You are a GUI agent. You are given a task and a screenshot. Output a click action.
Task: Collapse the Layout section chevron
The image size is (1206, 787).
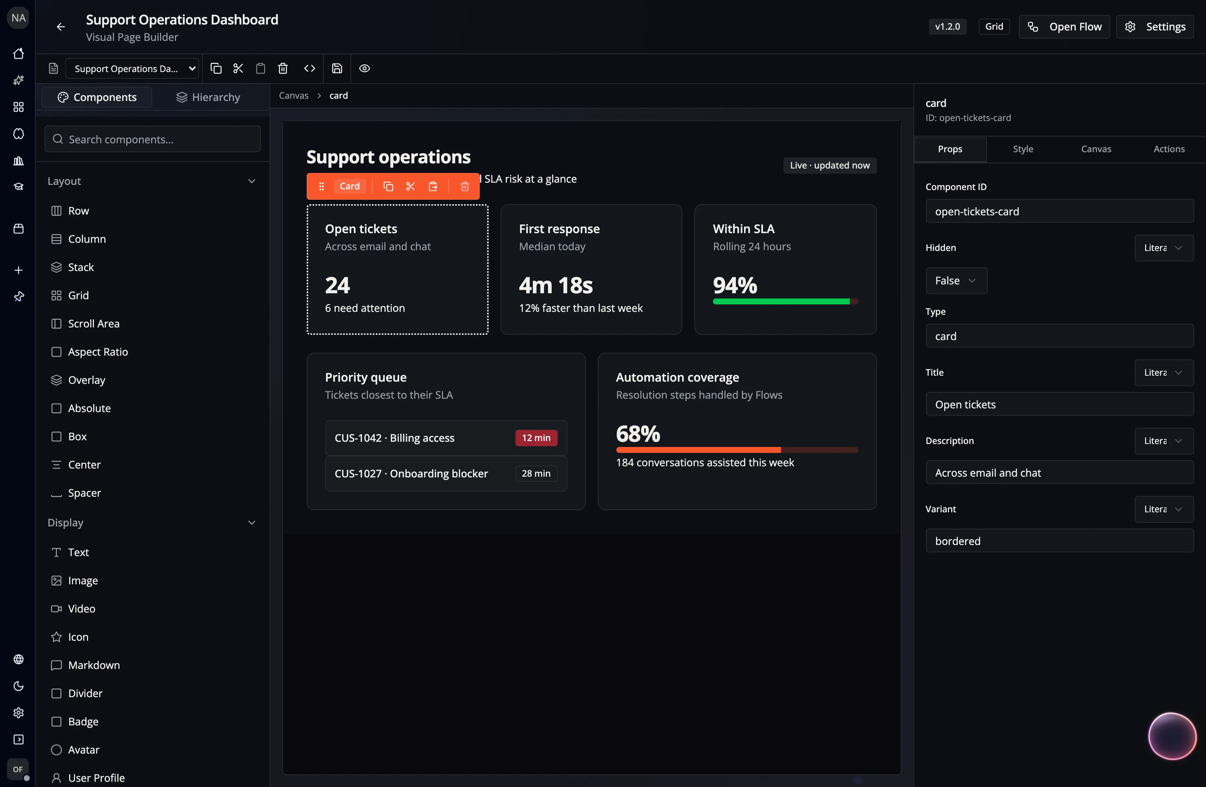pos(252,182)
